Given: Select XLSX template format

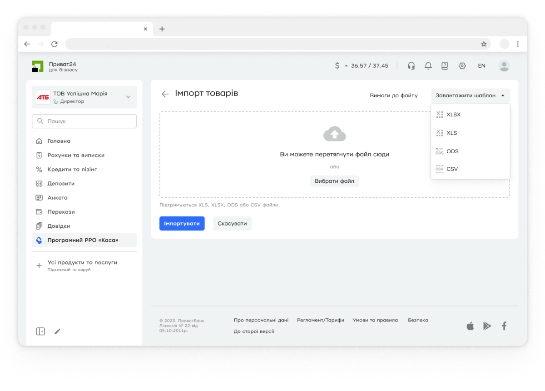Looking at the screenshot, I should click(453, 115).
